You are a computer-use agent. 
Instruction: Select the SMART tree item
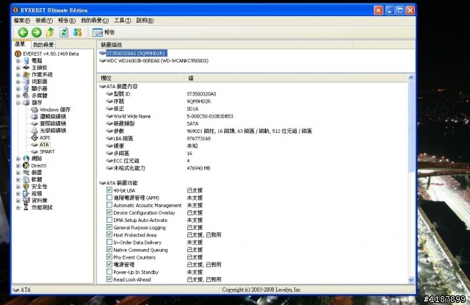pyautogui.click(x=47, y=151)
